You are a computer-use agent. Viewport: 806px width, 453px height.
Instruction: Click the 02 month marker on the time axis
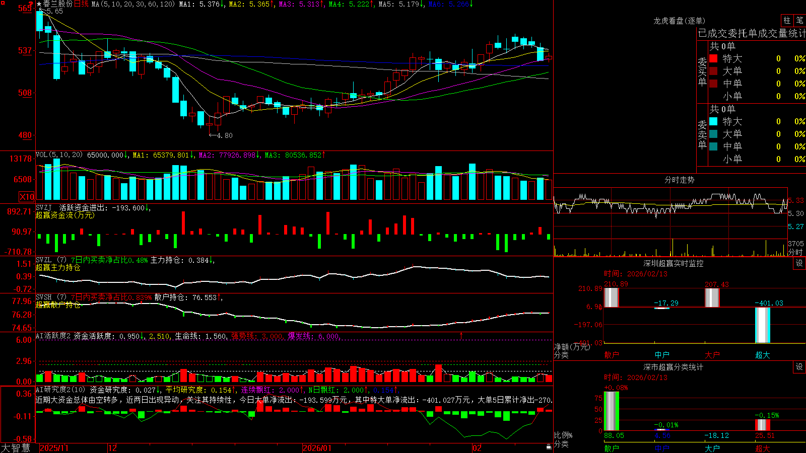[477, 447]
